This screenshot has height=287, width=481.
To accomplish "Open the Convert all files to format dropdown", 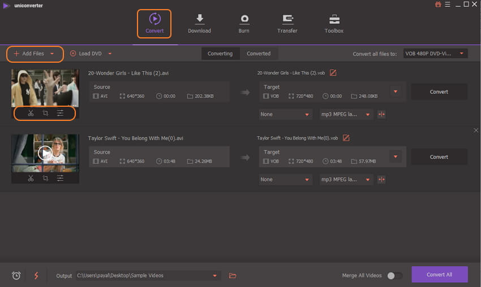I will (x=435, y=54).
